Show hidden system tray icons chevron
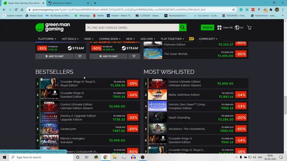287x161 pixels. tap(236, 157)
